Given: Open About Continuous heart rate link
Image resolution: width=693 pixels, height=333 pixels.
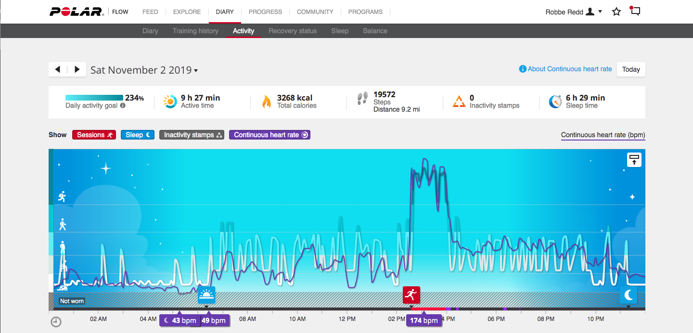Looking at the screenshot, I should click(x=570, y=69).
